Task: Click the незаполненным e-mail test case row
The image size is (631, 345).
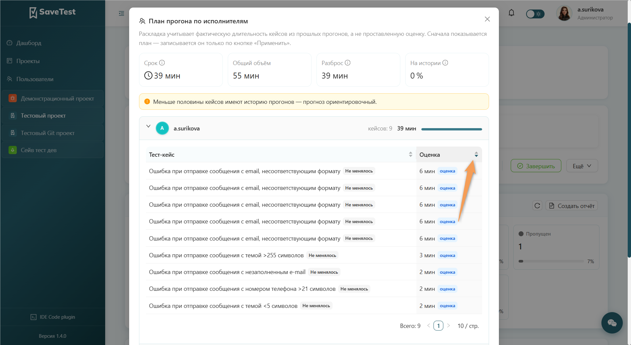Action: 314,272
